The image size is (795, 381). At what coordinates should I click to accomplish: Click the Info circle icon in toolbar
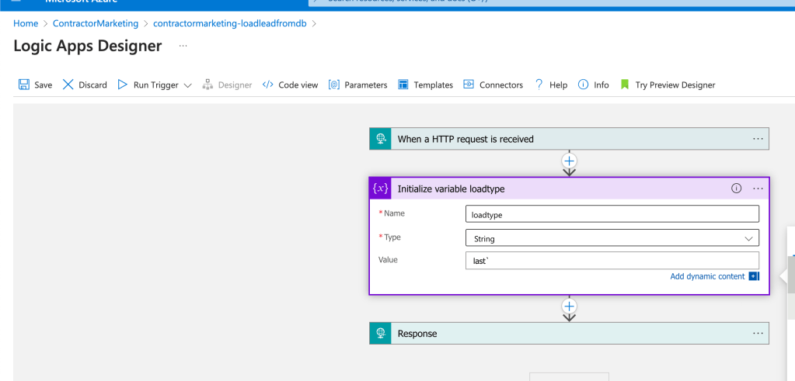(583, 85)
